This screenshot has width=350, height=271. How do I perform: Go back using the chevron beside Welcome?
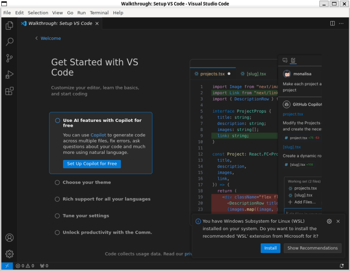click(x=36, y=38)
